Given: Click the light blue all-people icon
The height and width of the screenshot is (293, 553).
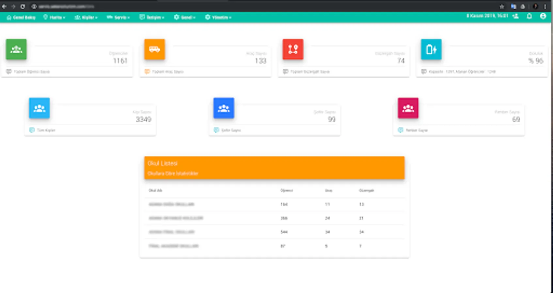Looking at the screenshot, I should point(39,108).
